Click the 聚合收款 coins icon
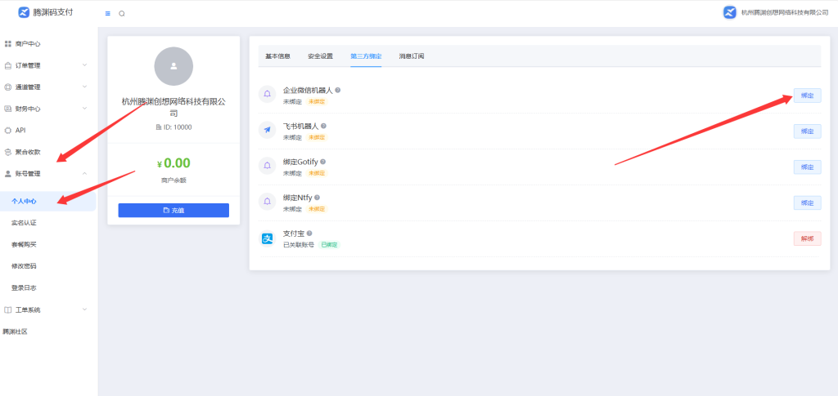This screenshot has height=396, width=838. click(8, 152)
